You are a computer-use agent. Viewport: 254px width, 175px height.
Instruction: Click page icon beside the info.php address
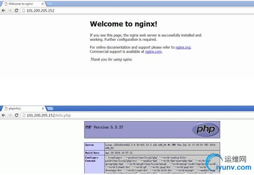(24, 115)
